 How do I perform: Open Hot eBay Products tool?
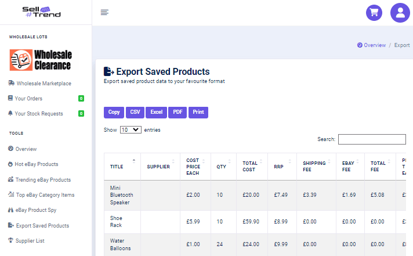pyautogui.click(x=37, y=164)
